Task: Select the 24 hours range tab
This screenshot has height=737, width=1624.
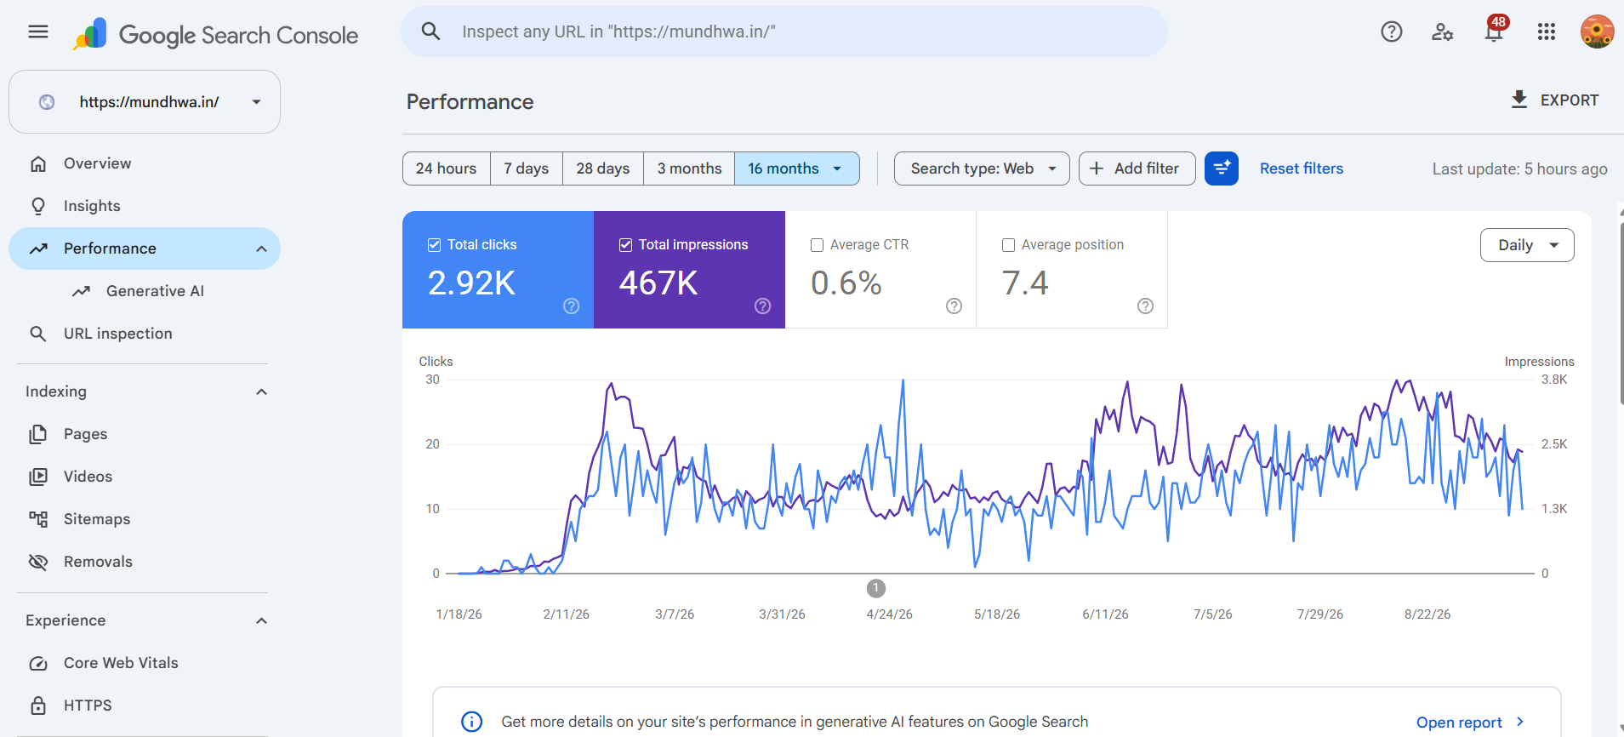Action: pyautogui.click(x=447, y=169)
